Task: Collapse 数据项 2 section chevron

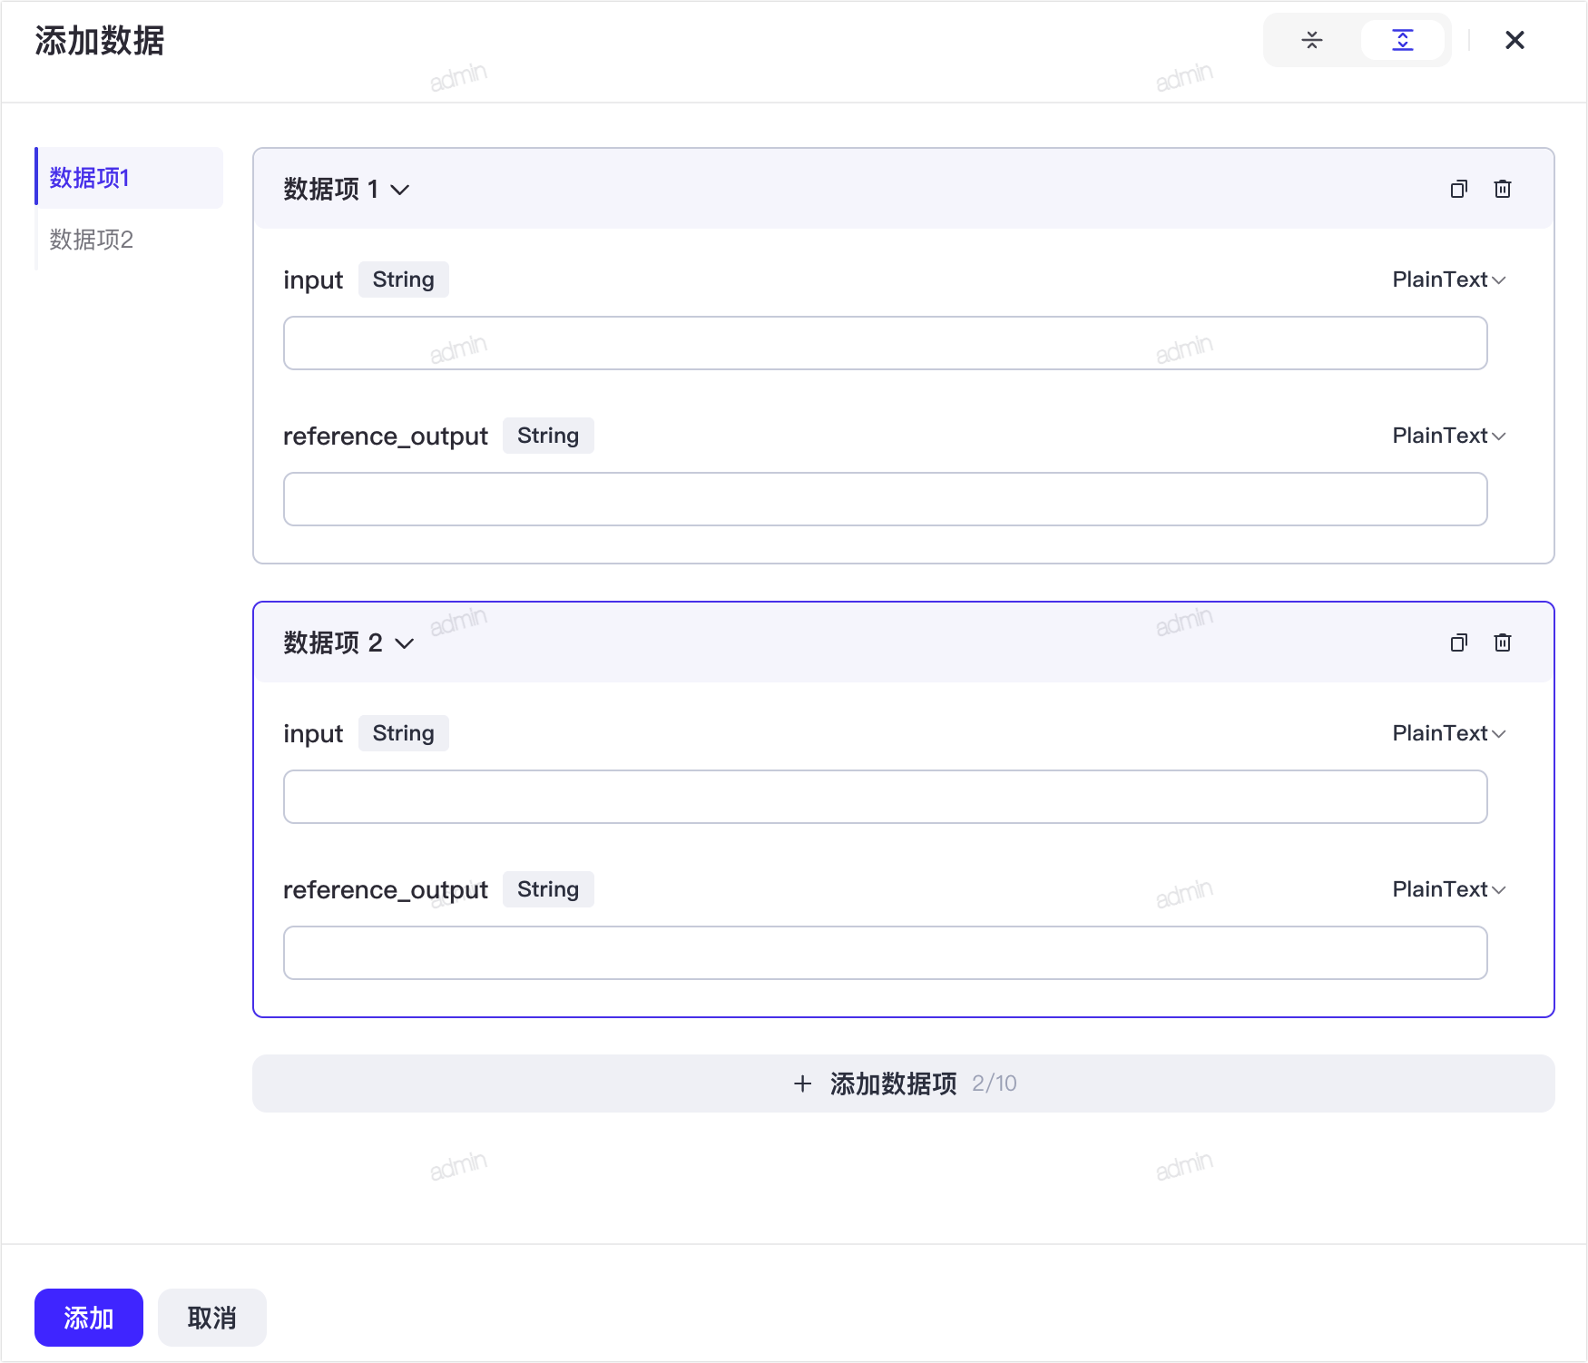Action: (x=405, y=643)
